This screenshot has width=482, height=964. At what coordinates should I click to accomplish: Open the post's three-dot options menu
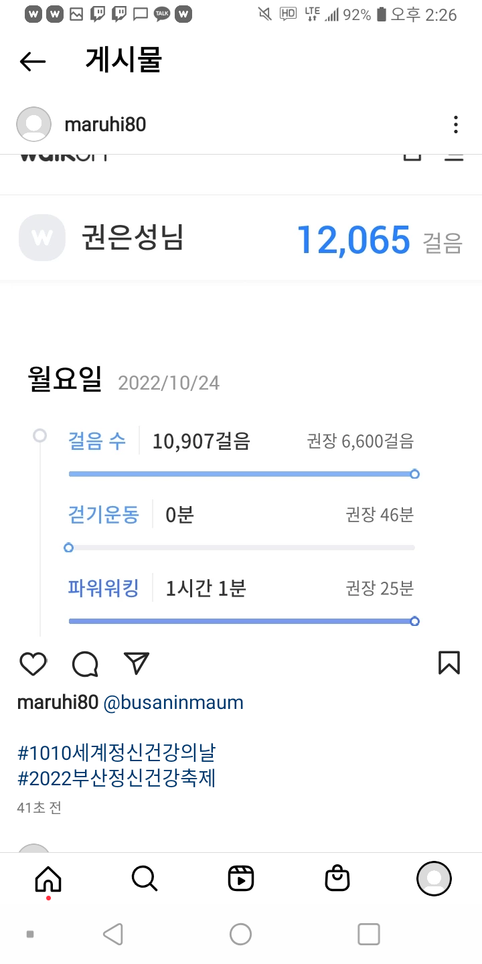pyautogui.click(x=455, y=125)
